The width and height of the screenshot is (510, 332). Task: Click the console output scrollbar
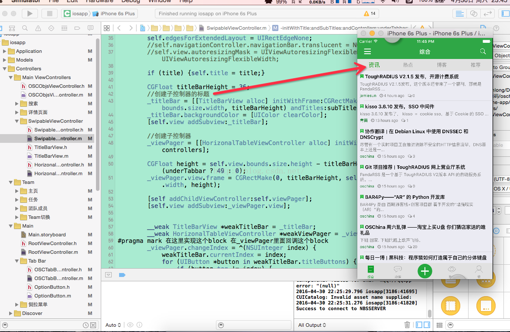click(429, 313)
